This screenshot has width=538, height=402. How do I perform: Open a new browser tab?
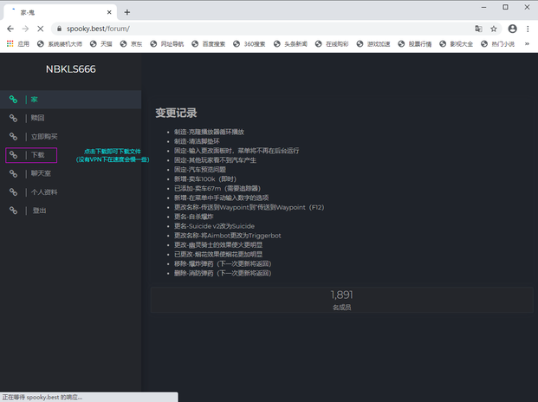pyautogui.click(x=127, y=12)
